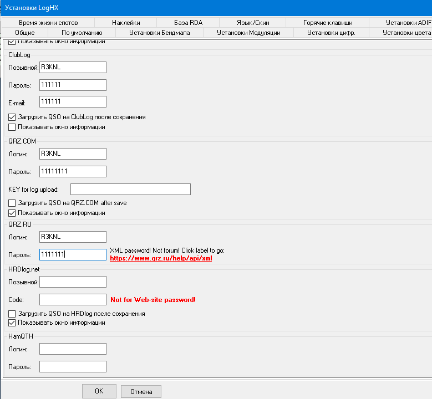Open the Наклейки tab
Image resolution: width=432 pixels, height=399 pixels.
click(x=126, y=23)
